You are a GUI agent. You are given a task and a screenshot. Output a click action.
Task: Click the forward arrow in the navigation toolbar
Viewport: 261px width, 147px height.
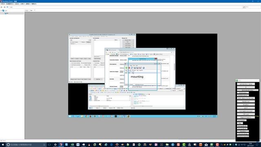pyautogui.click(x=4, y=7)
